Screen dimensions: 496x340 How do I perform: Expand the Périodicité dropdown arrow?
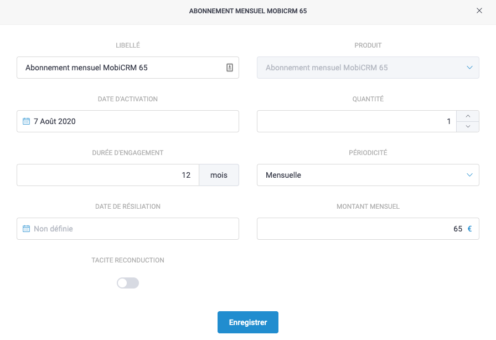click(x=469, y=175)
